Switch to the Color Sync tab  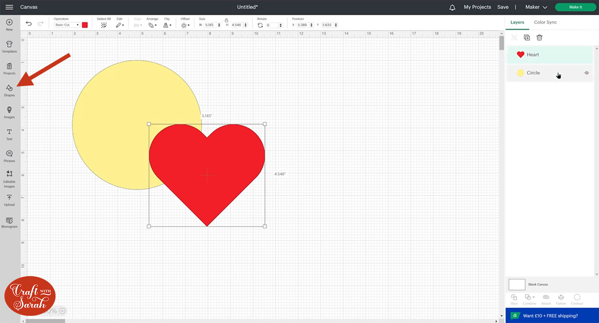click(545, 22)
